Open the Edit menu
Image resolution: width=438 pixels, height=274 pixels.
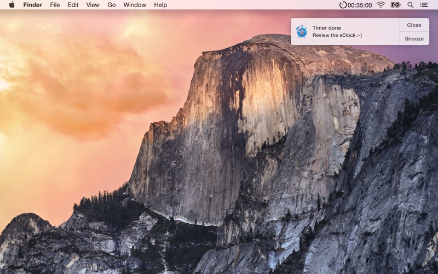pos(73,5)
